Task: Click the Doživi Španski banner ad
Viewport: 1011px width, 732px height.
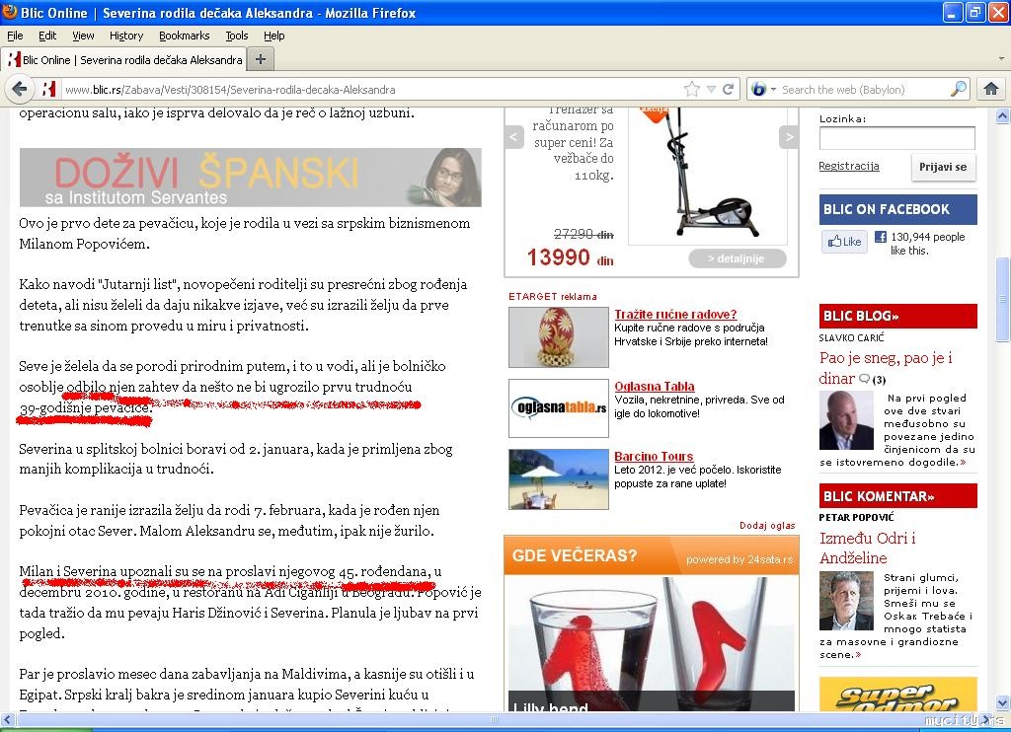Action: pyautogui.click(x=250, y=178)
